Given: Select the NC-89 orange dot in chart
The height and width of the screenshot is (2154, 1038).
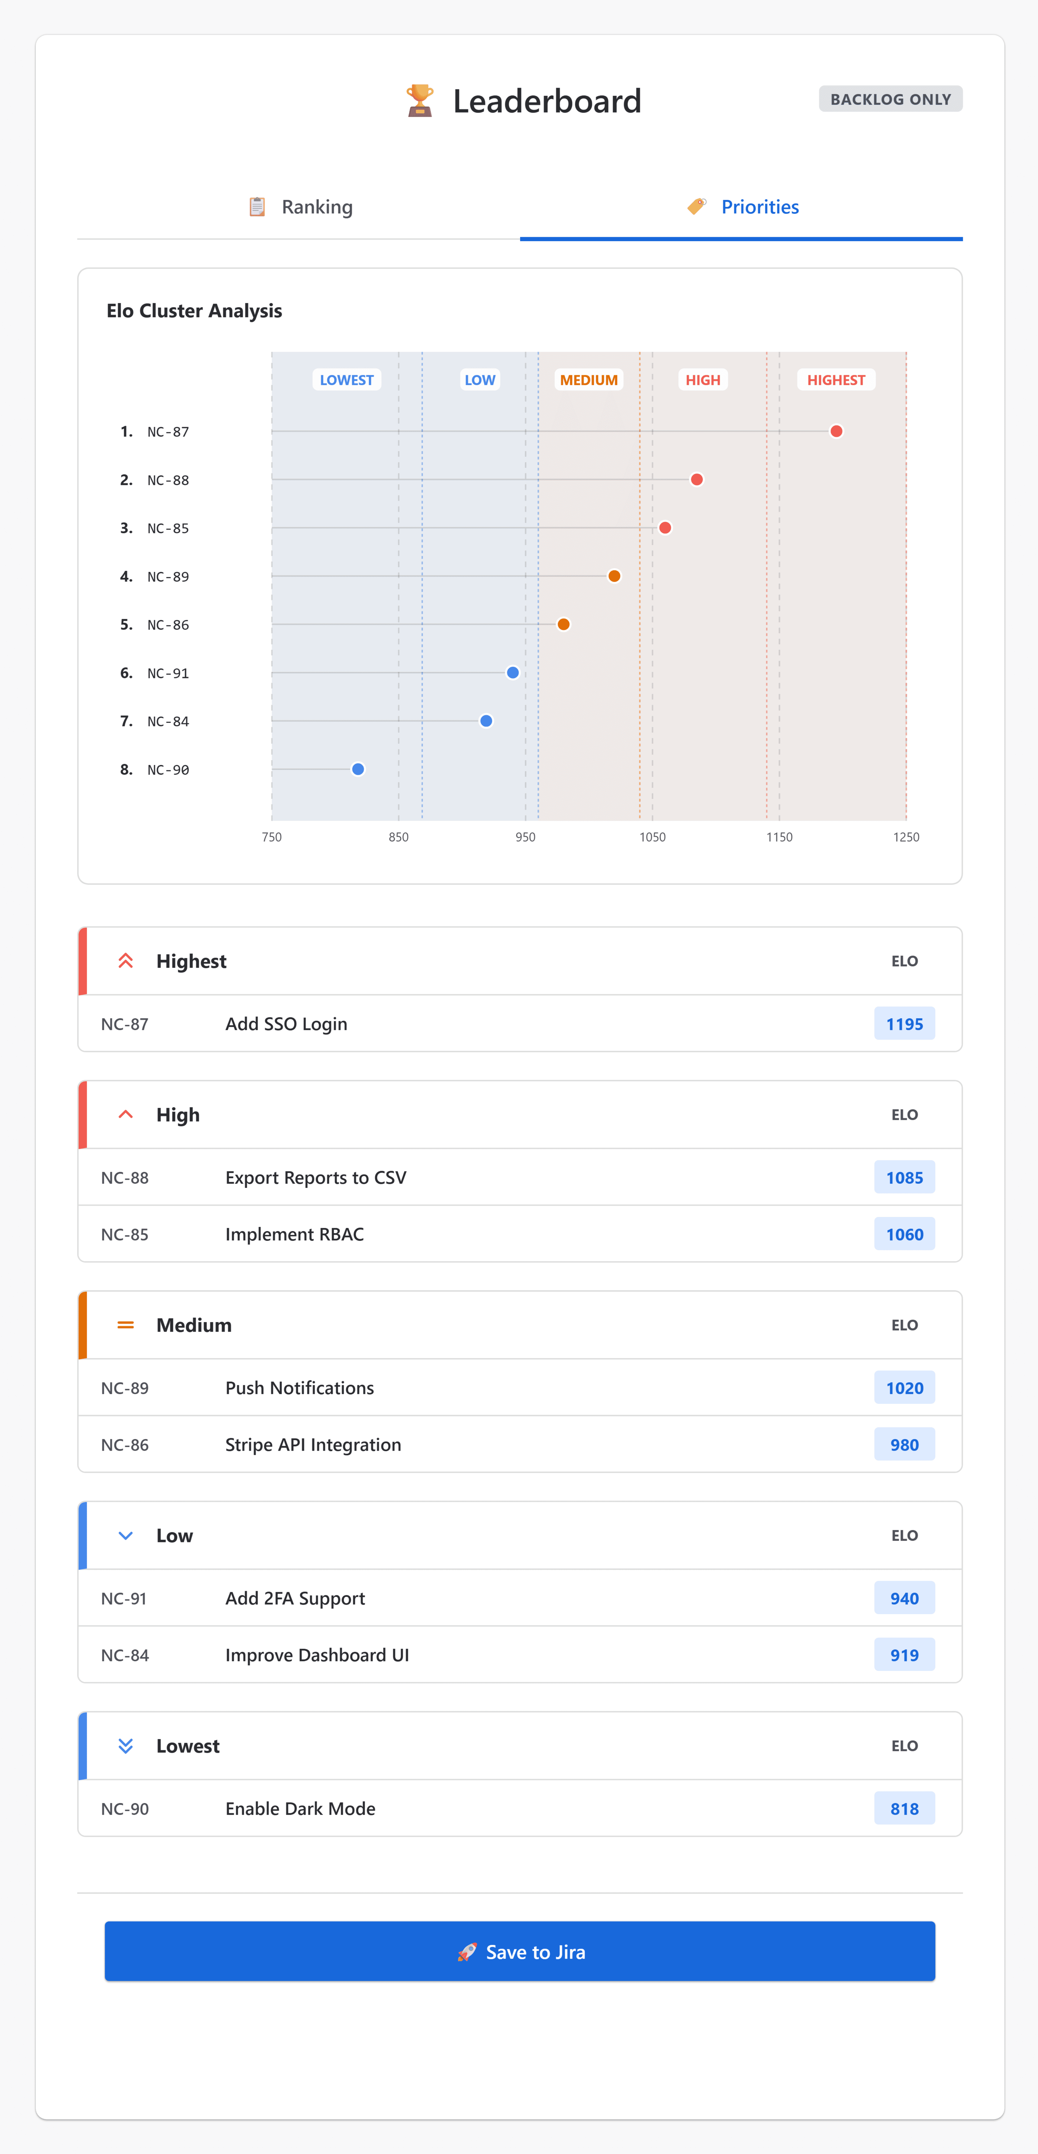Looking at the screenshot, I should (614, 576).
